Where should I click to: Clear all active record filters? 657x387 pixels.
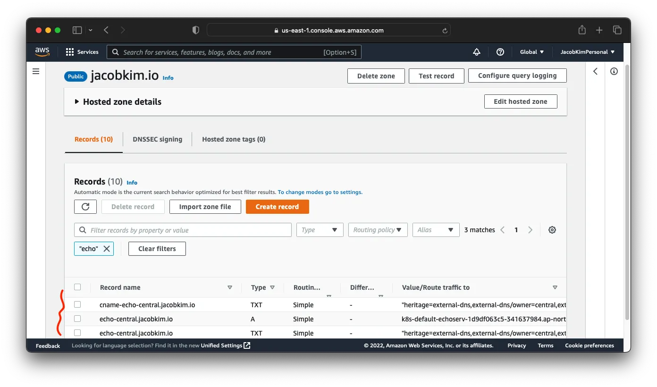[x=157, y=248]
